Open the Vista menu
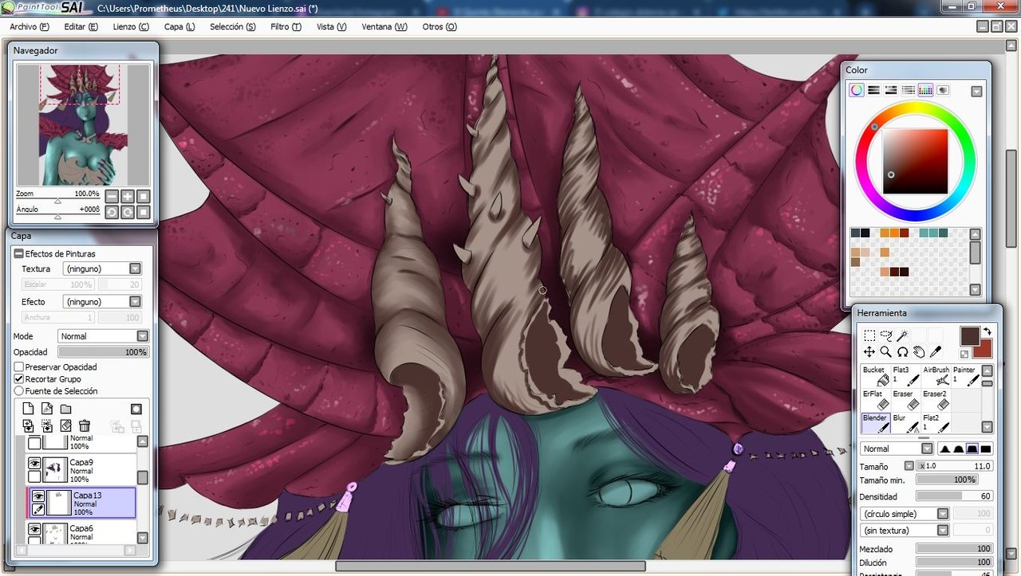The width and height of the screenshot is (1021, 576). point(331,26)
